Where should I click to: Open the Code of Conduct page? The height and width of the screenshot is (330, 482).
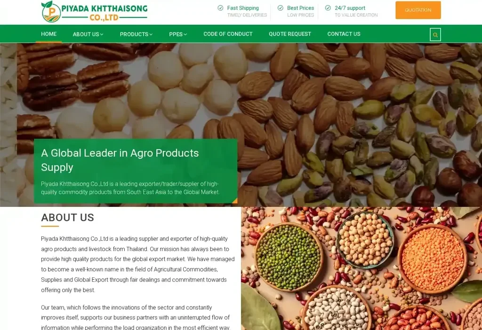[228, 34]
